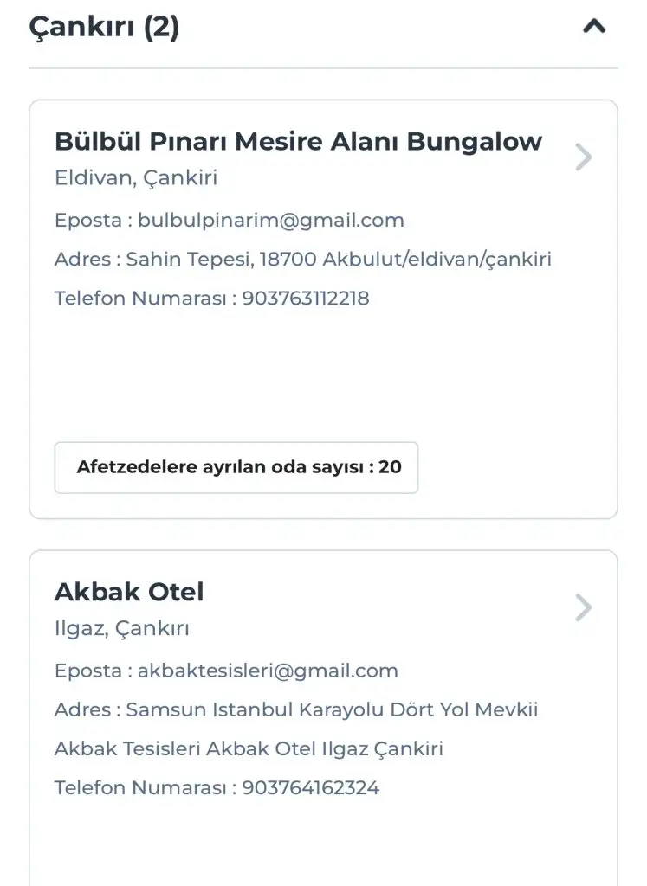This screenshot has width=647, height=886.
Task: Tap phone number 903764162324
Action: tap(311, 788)
